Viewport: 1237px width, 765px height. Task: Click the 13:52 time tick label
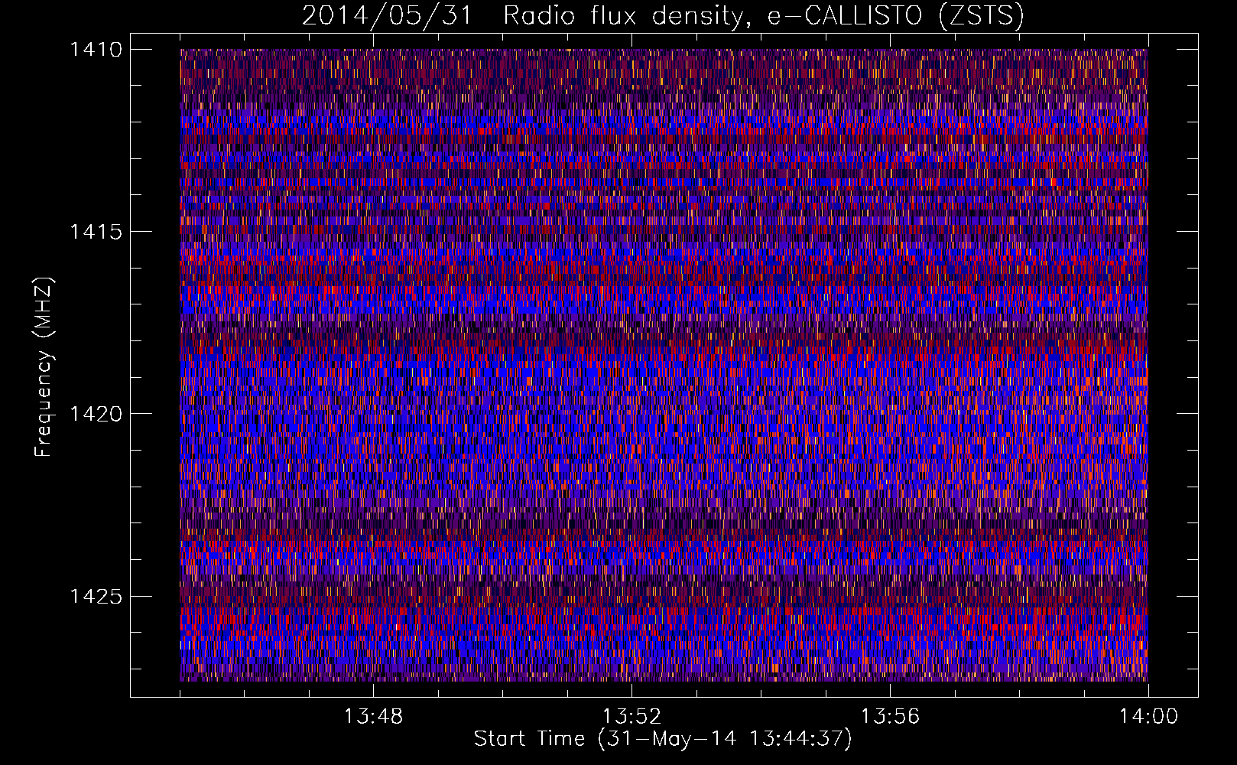coord(631,717)
